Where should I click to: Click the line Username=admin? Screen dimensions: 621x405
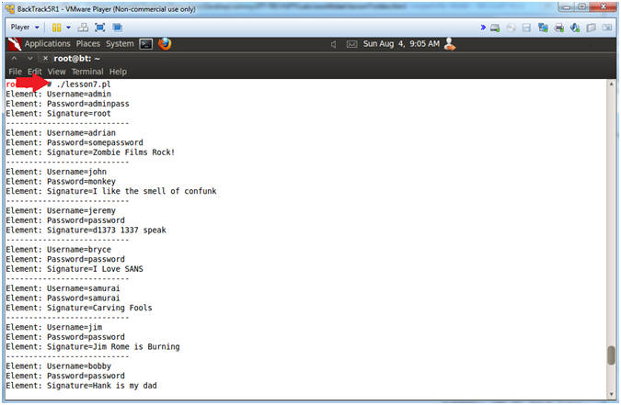tap(59, 94)
